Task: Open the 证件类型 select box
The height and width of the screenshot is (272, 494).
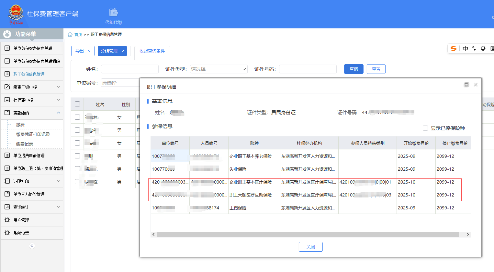Action: point(219,69)
